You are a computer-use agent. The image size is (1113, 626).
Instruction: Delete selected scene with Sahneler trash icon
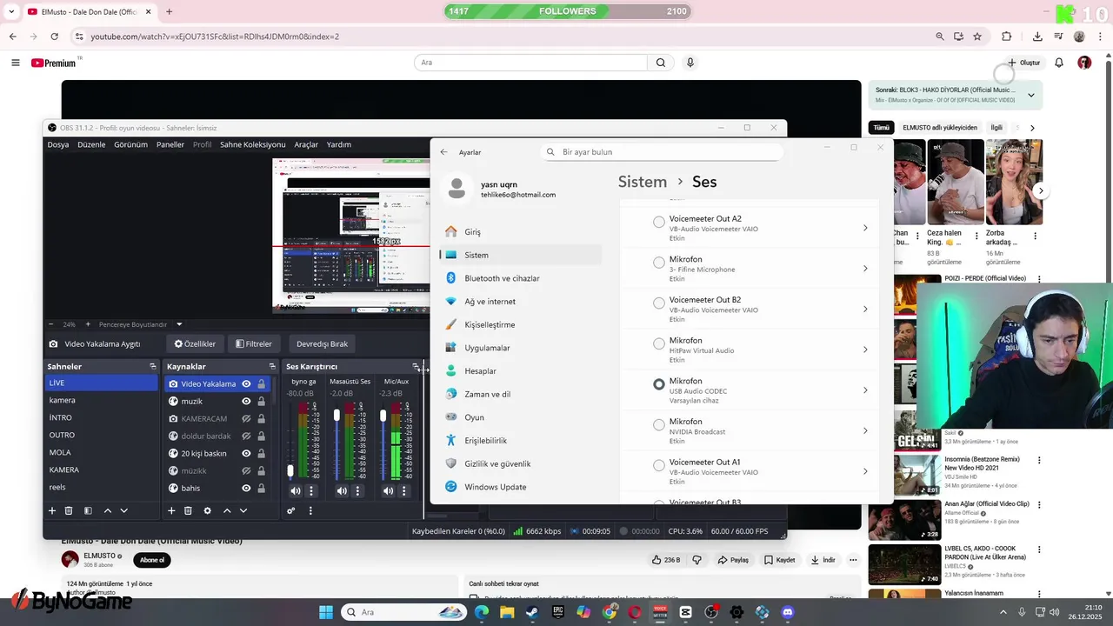pos(69,511)
